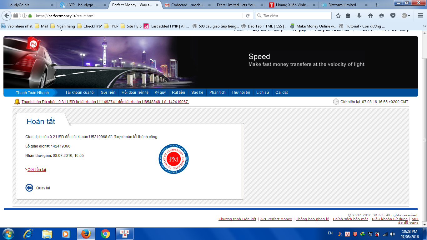Open the API Perfect Money footer link
Image resolution: width=427 pixels, height=240 pixels.
click(x=276, y=219)
